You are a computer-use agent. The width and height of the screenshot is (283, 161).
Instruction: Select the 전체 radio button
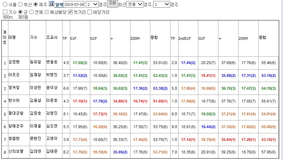tap(31, 12)
